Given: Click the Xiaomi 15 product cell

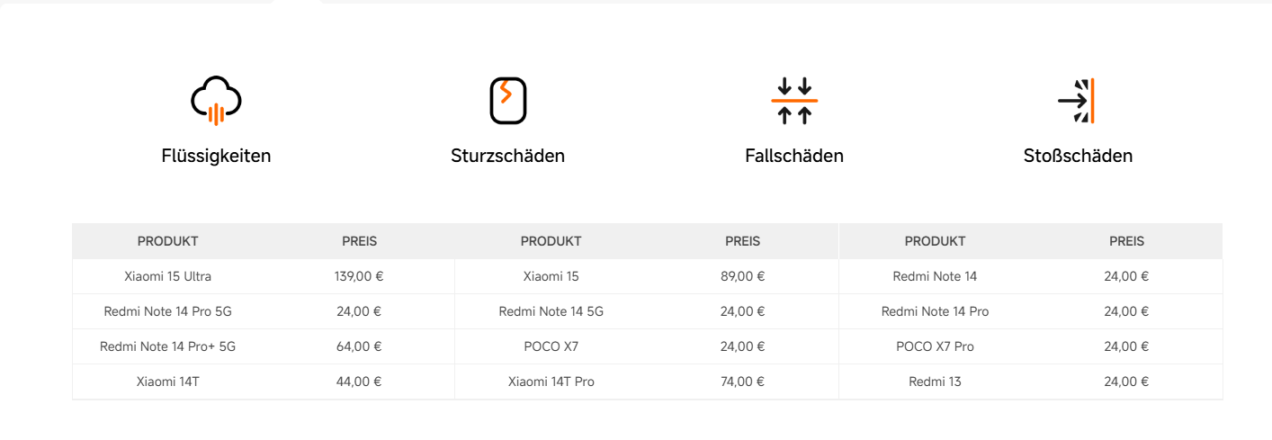Looking at the screenshot, I should point(551,276).
